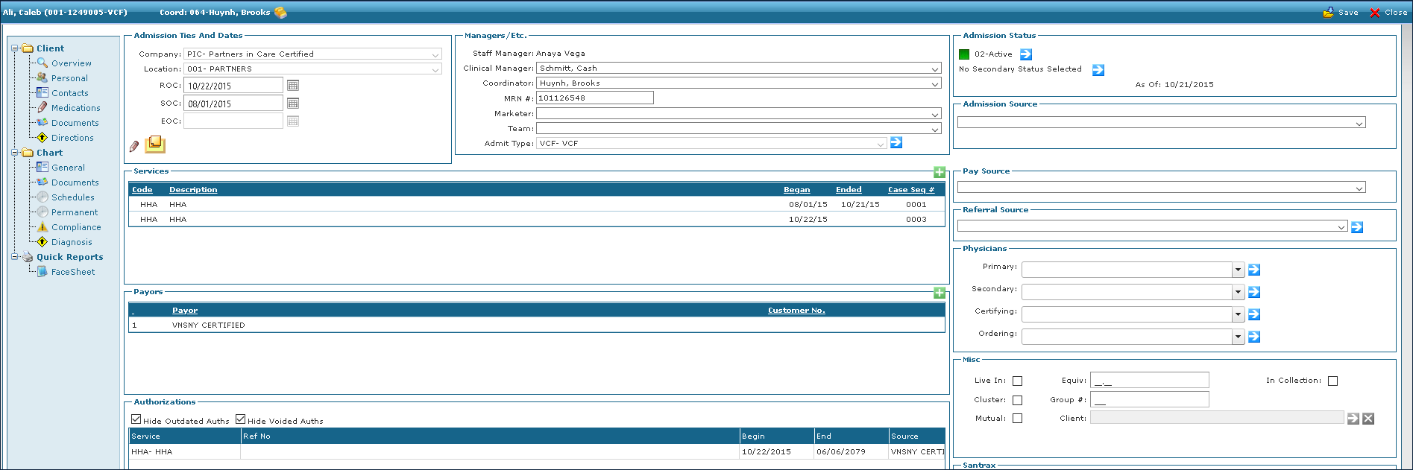Open the SOC date calendar picker
The height and width of the screenshot is (470, 1413).
pos(293,104)
